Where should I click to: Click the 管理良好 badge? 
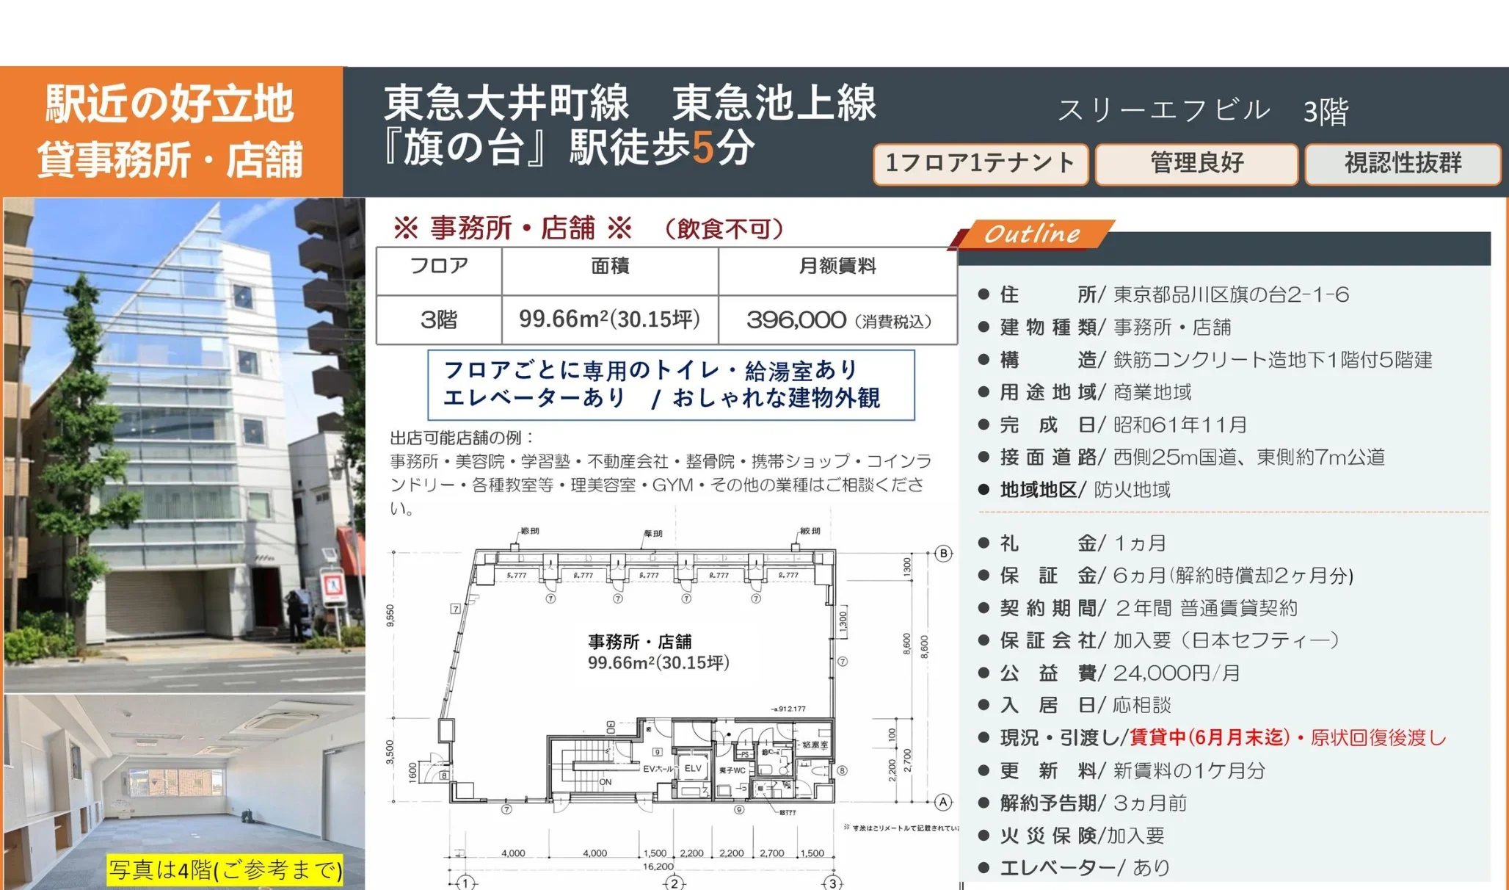(1196, 163)
